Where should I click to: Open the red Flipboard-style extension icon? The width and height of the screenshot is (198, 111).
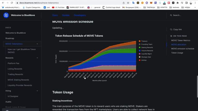click(x=169, y=3)
